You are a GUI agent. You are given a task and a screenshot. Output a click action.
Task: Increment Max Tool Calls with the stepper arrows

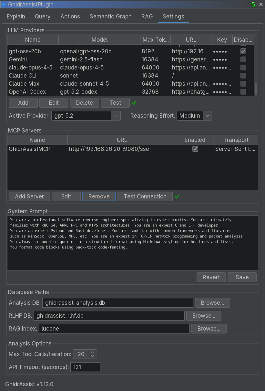pyautogui.click(x=93, y=352)
